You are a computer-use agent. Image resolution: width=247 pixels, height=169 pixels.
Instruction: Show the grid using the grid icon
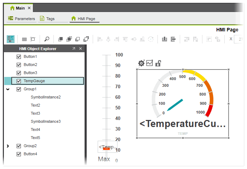[24, 39]
